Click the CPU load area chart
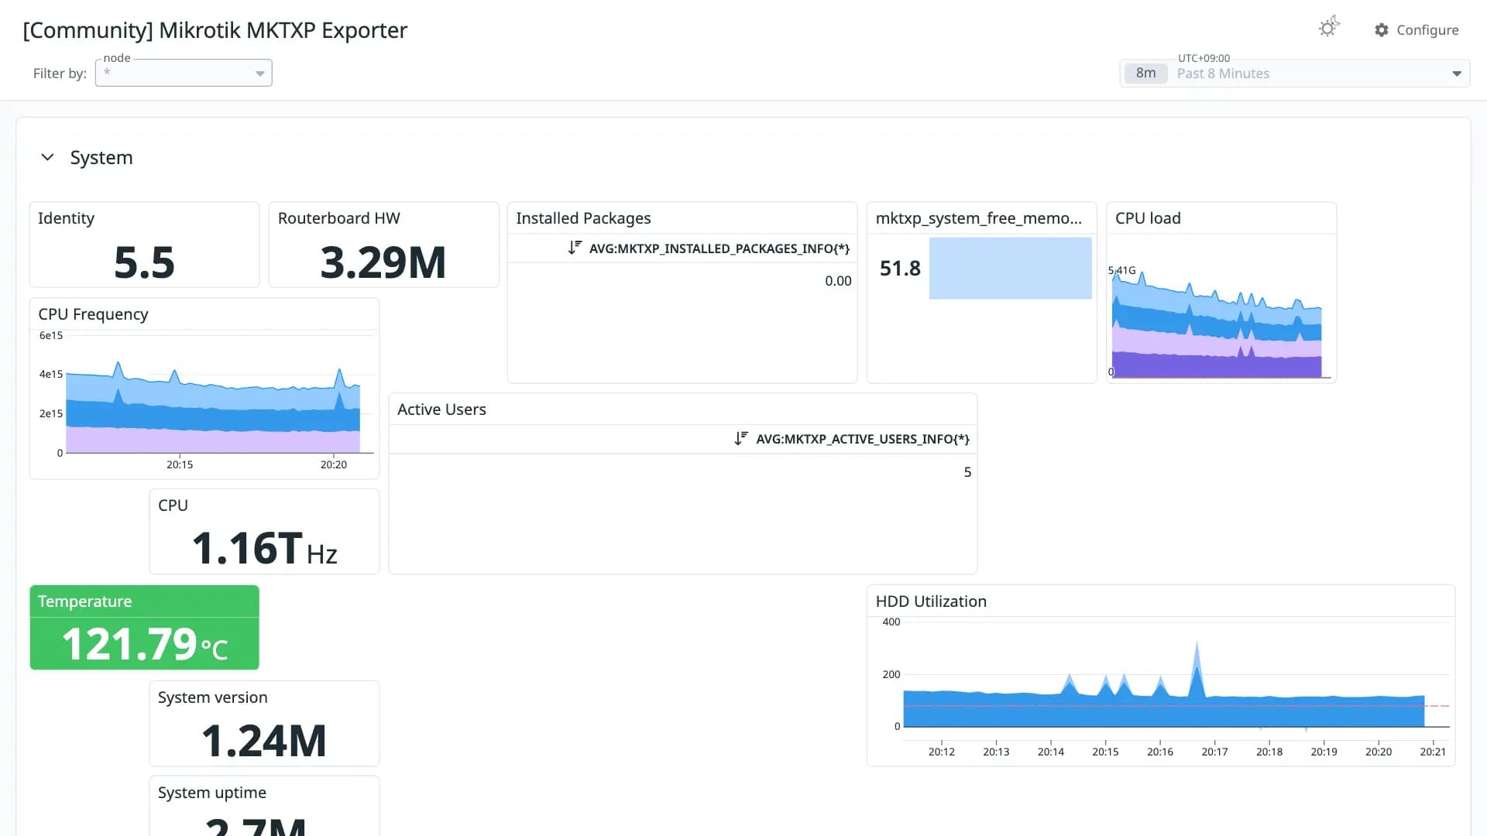 (x=1217, y=325)
